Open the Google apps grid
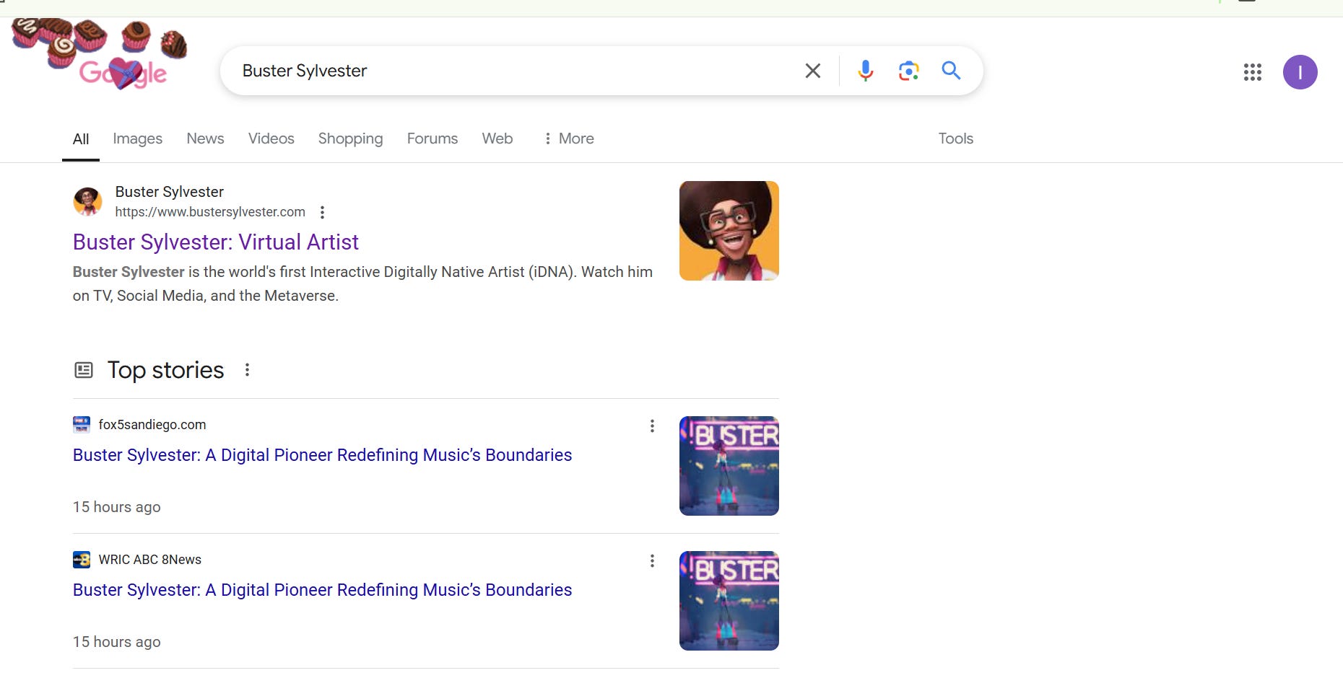Screen dimensions: 1343x678 [x=1253, y=72]
